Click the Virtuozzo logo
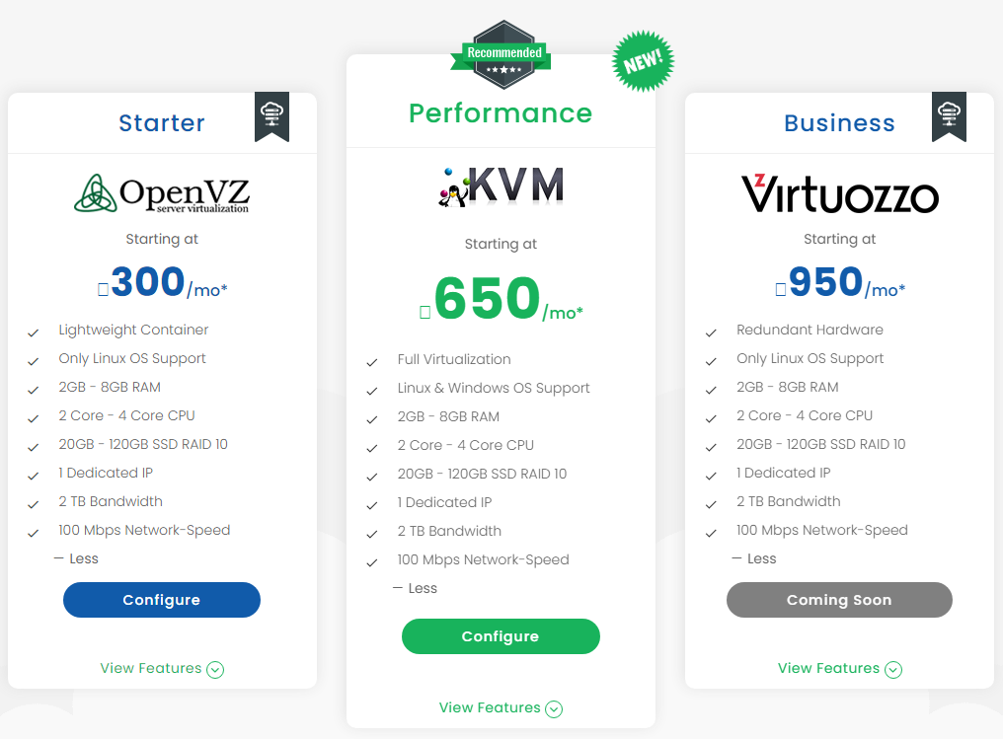 (840, 193)
